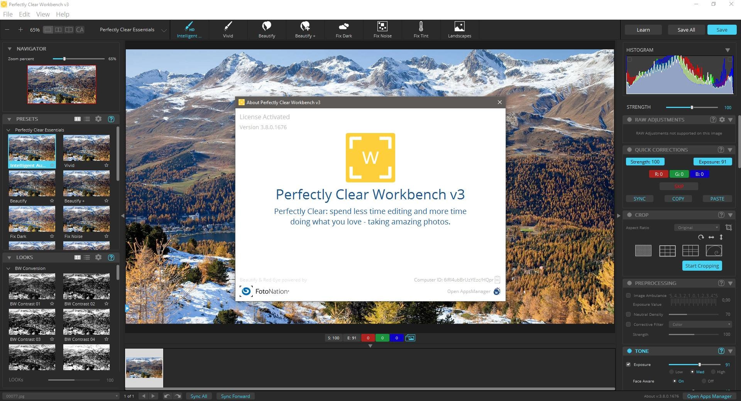Image resolution: width=741 pixels, height=401 pixels.
Task: Toggle before/after image icon below canvas
Action: [x=410, y=338]
